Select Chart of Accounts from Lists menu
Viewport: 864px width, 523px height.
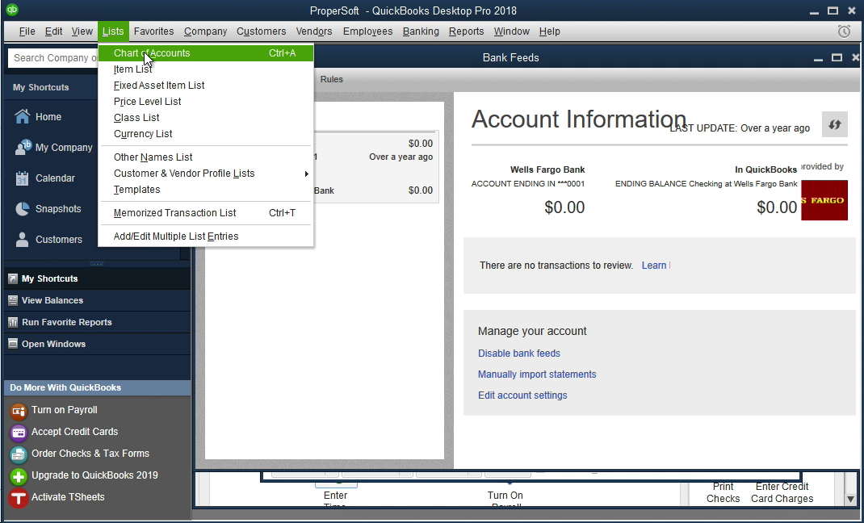tap(206, 53)
